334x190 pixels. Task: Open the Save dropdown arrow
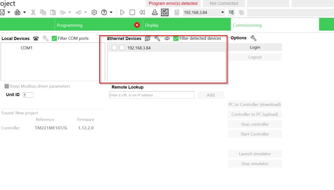click(9, 12)
